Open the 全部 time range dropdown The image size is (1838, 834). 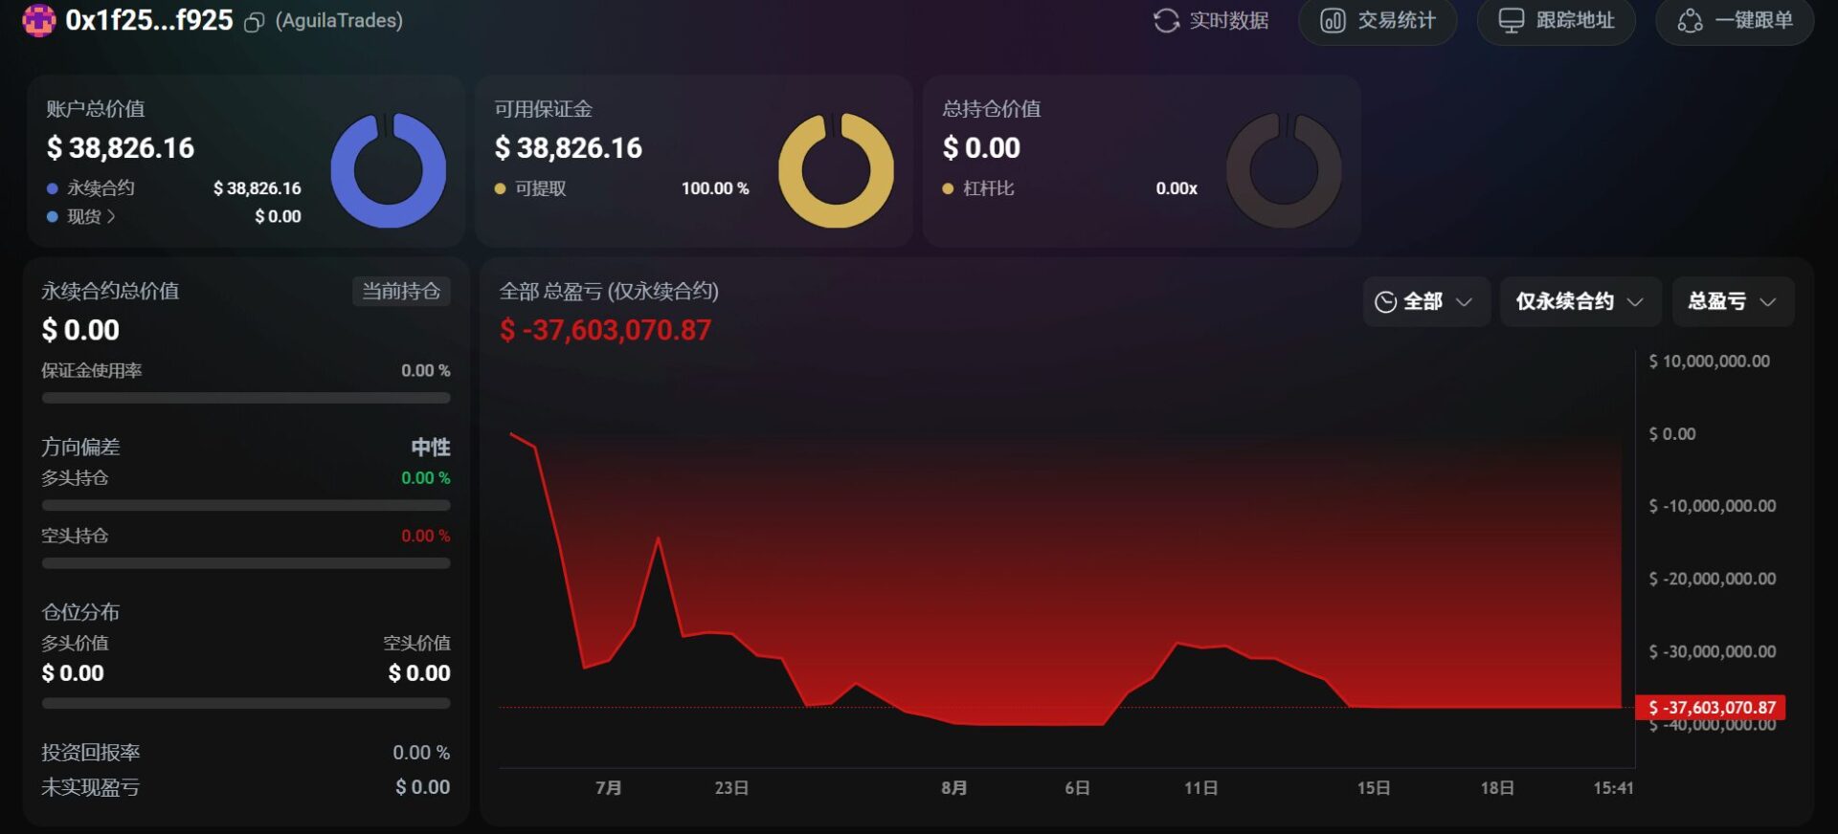click(x=1426, y=302)
